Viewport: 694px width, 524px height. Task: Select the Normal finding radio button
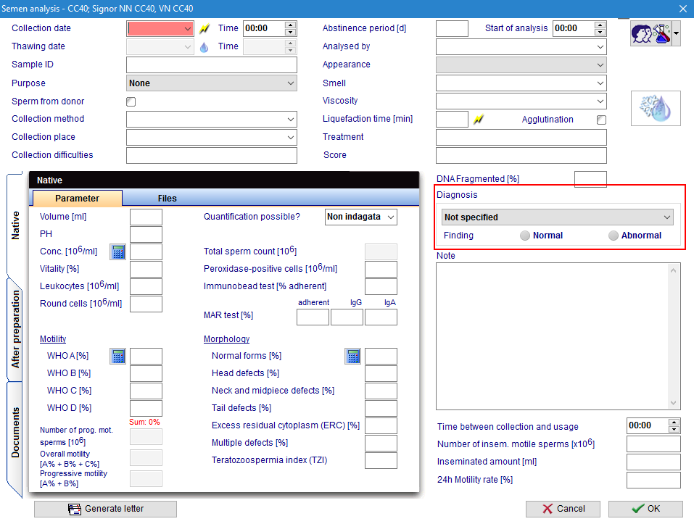525,236
